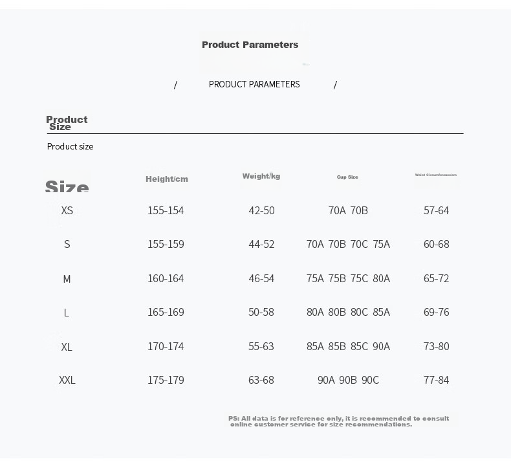Viewport: 511px width, 464px height.
Task: Select the PRODUCT PARAMETERS subtitle text
Action: coord(254,85)
